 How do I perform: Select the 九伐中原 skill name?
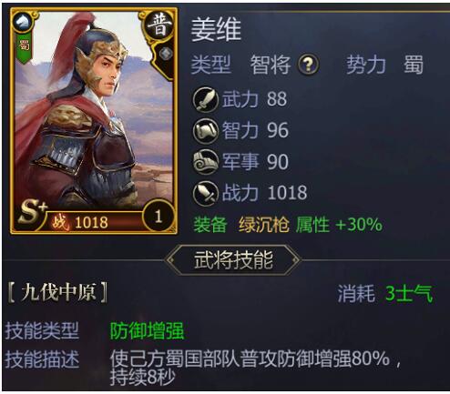pos(57,292)
